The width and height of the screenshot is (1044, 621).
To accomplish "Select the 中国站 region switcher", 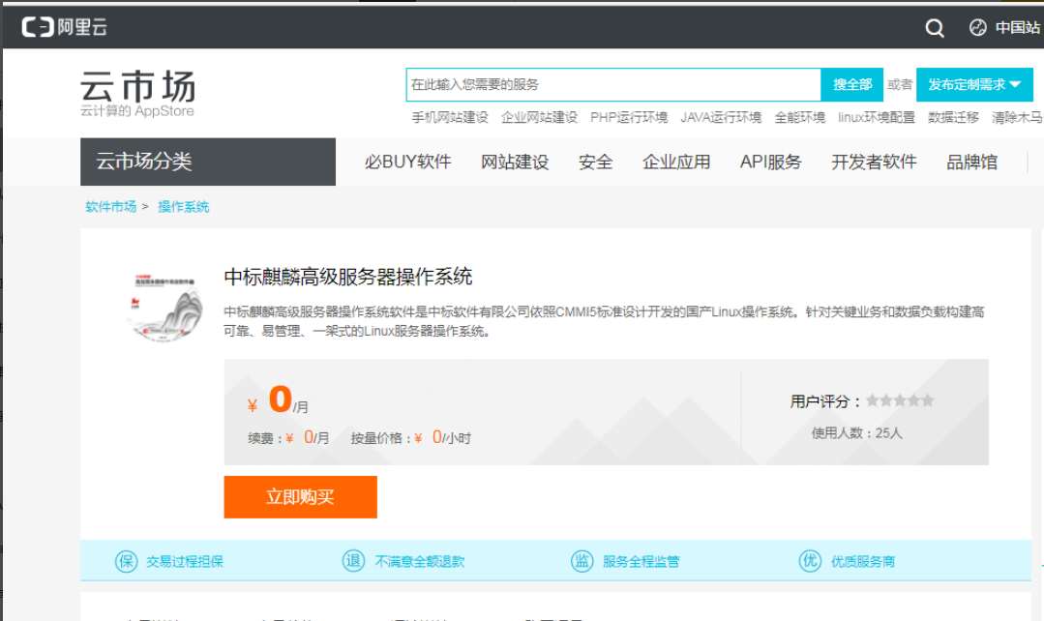I will 1017,27.
